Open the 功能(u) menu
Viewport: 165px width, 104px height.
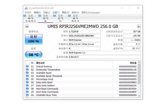47,13
